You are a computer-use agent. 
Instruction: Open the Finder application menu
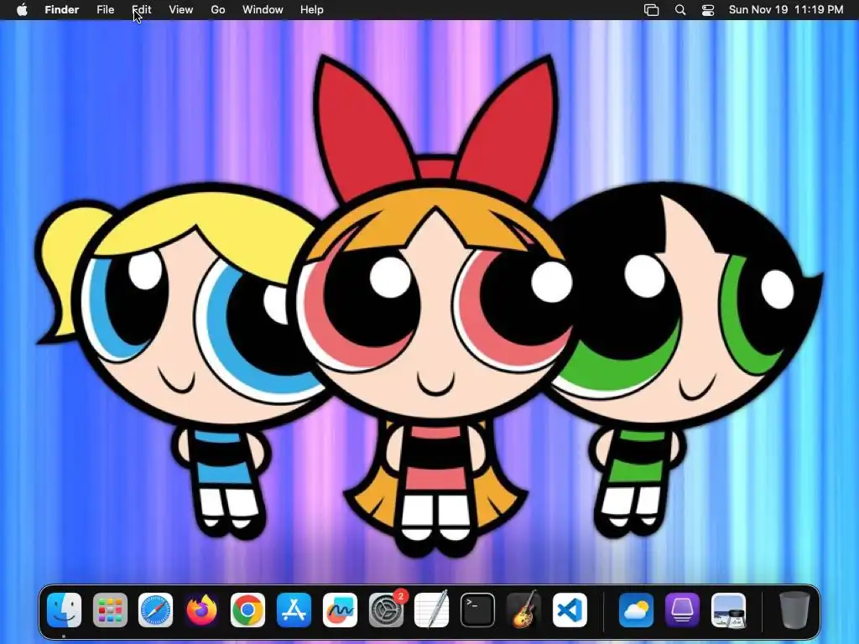pyautogui.click(x=62, y=10)
